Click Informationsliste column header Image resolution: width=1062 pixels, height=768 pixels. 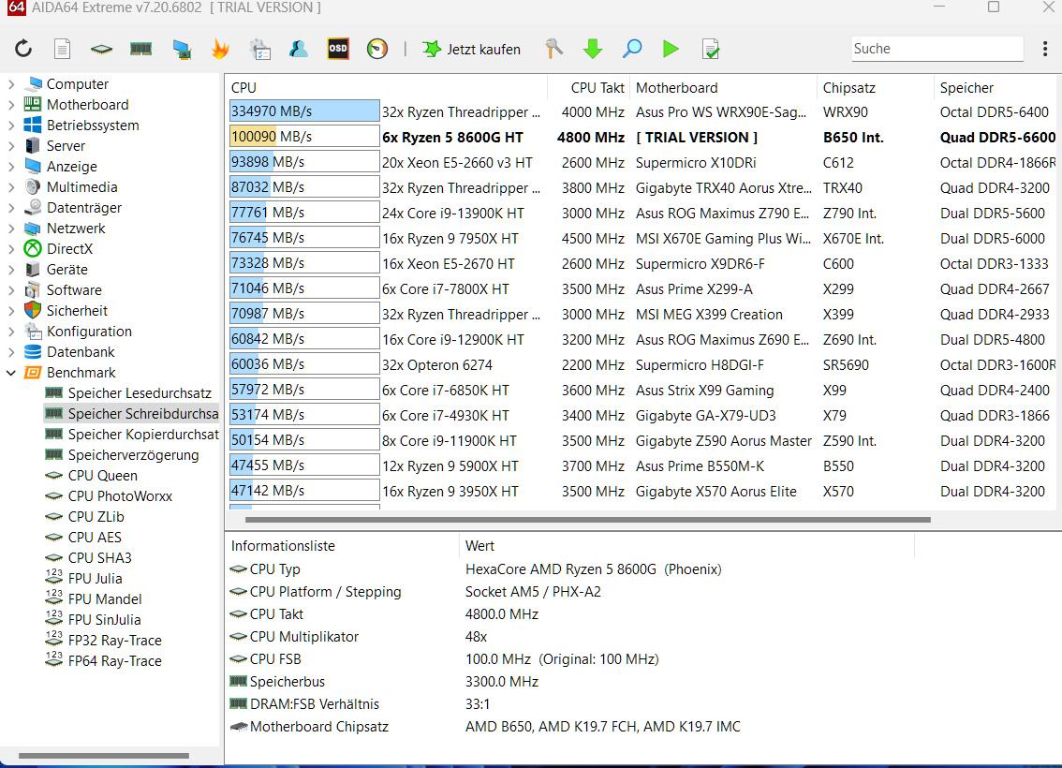point(342,546)
